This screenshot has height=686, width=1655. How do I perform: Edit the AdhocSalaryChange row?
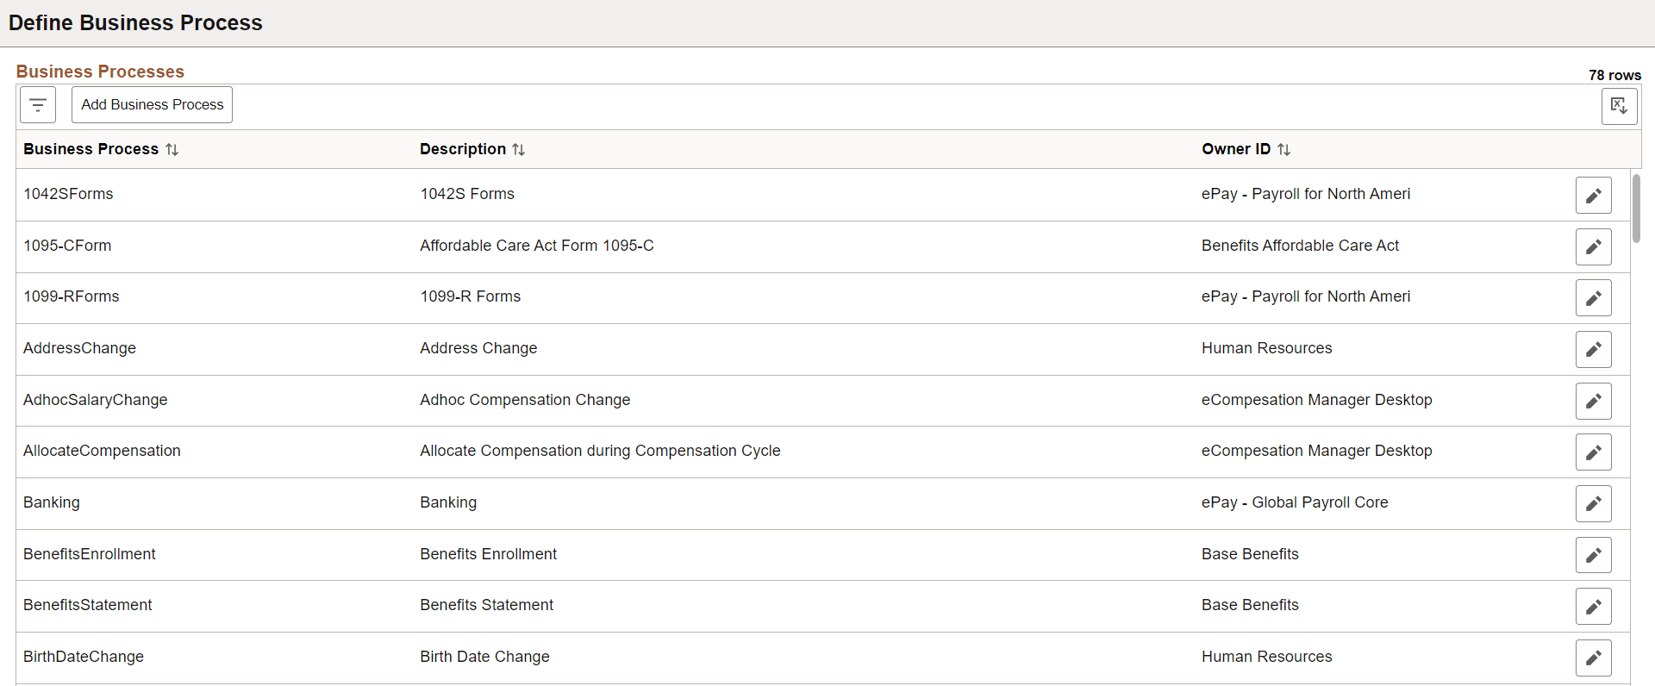point(1593,402)
